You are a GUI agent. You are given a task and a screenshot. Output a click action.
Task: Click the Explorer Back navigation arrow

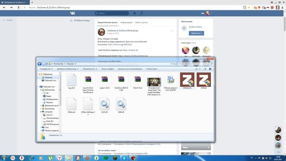pos(39,64)
